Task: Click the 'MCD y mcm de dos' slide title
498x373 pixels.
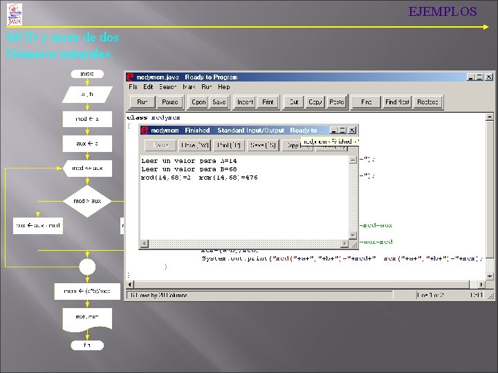Action: pyautogui.click(x=62, y=37)
